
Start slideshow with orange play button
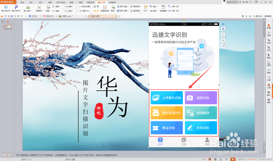click(233, 159)
